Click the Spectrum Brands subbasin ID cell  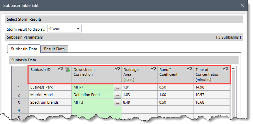point(50,103)
